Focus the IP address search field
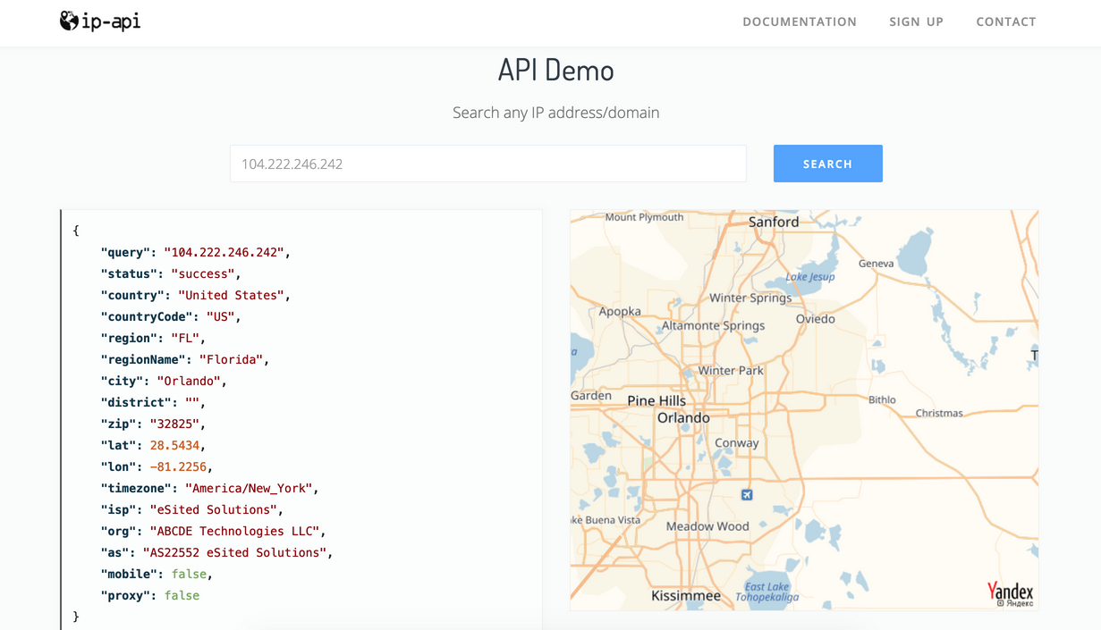The height and width of the screenshot is (630, 1101). pos(488,164)
